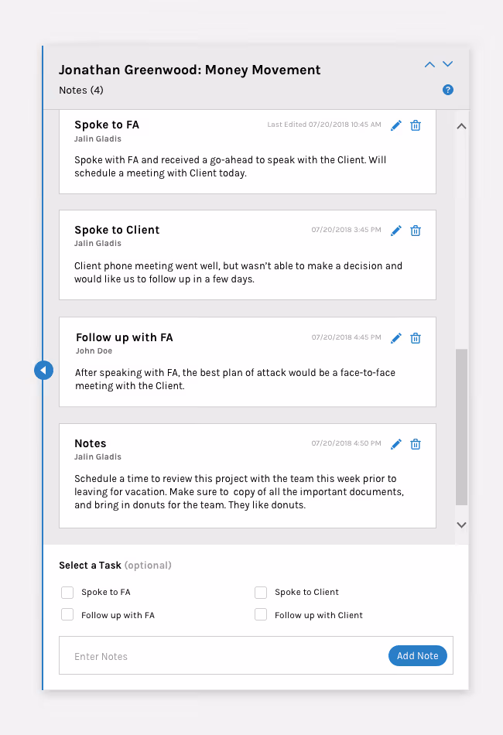
Task: Delete the "Spoke to Client" note
Action: click(x=416, y=230)
